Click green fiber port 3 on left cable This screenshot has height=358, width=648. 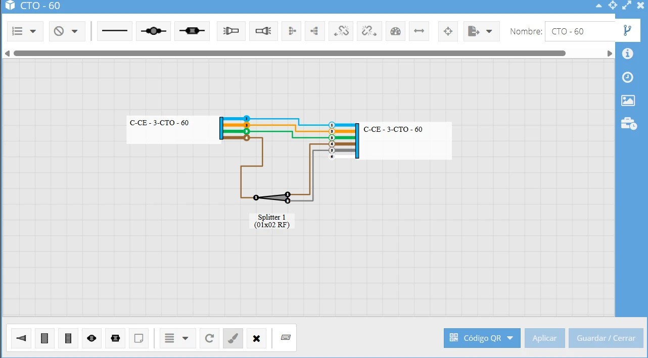tap(246, 131)
